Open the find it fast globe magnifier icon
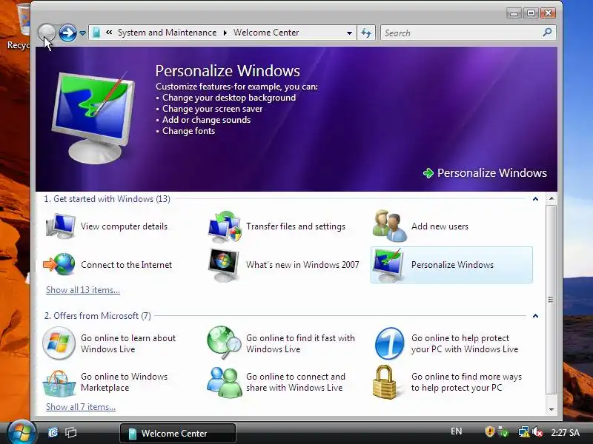 225,343
